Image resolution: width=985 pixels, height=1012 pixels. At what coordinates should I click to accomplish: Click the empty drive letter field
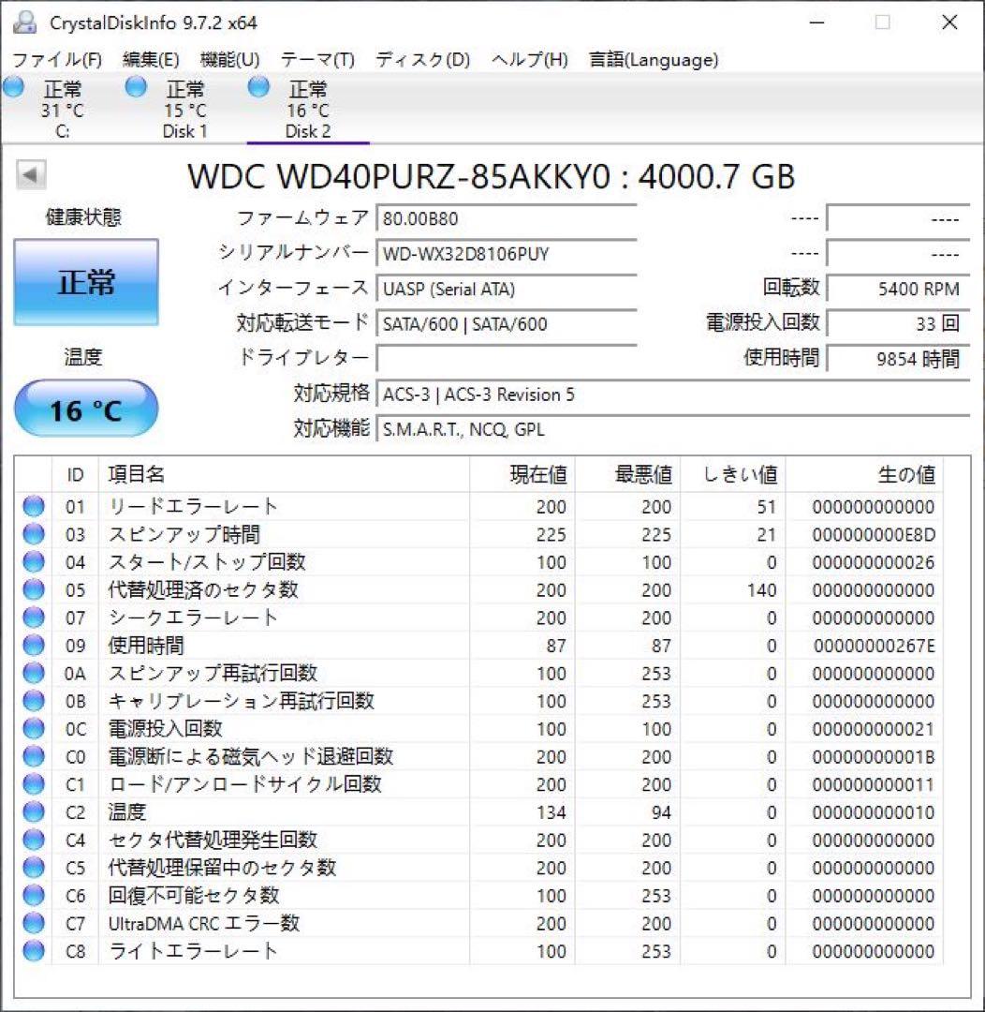pyautogui.click(x=507, y=358)
